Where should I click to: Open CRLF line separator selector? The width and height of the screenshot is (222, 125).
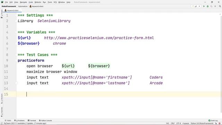click(x=173, y=124)
